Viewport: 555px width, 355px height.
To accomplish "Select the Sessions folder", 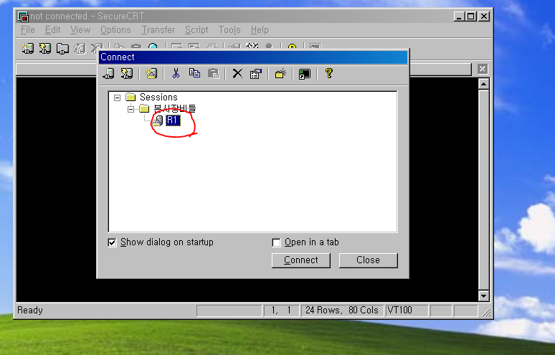I will pyautogui.click(x=158, y=97).
